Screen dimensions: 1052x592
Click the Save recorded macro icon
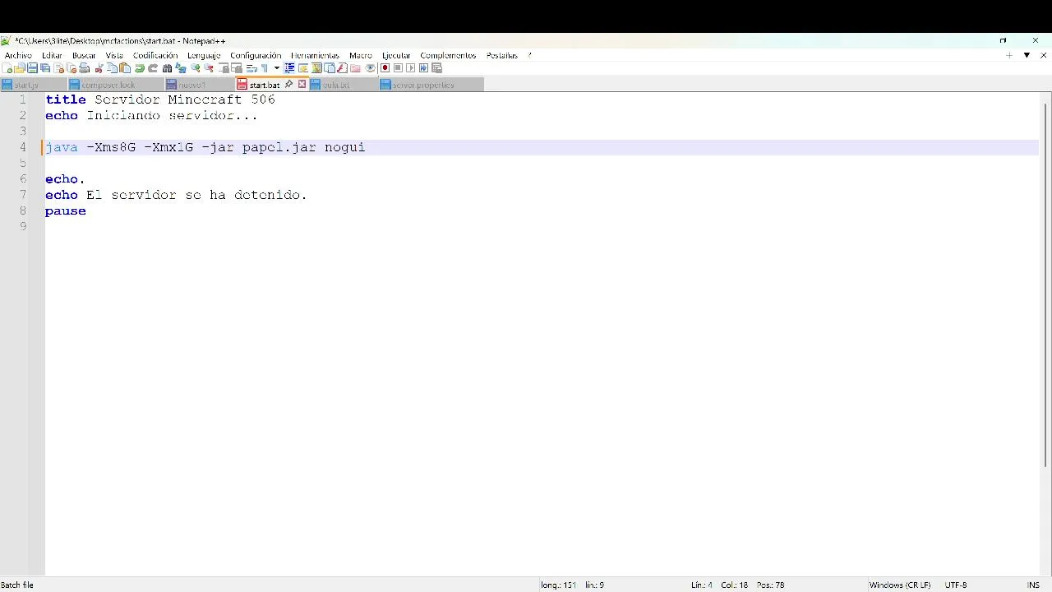tap(436, 68)
